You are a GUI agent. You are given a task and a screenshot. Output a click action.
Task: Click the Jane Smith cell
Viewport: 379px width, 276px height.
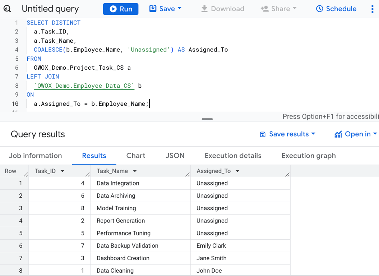click(x=240, y=258)
